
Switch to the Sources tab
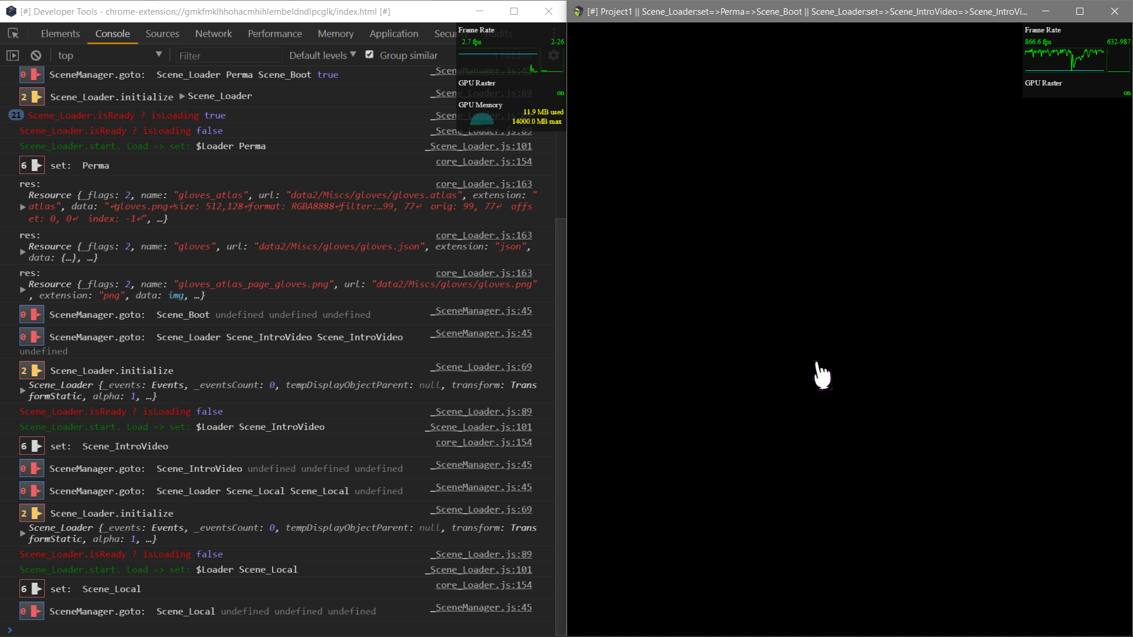[x=162, y=34]
